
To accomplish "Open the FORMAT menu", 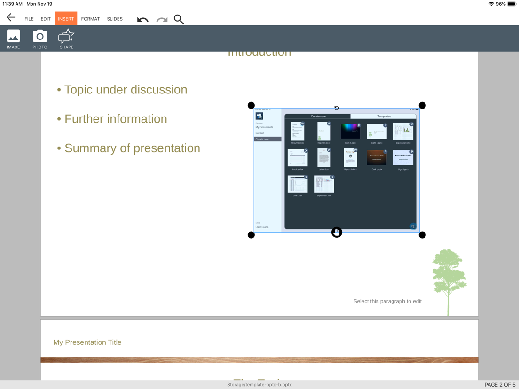I will (90, 19).
